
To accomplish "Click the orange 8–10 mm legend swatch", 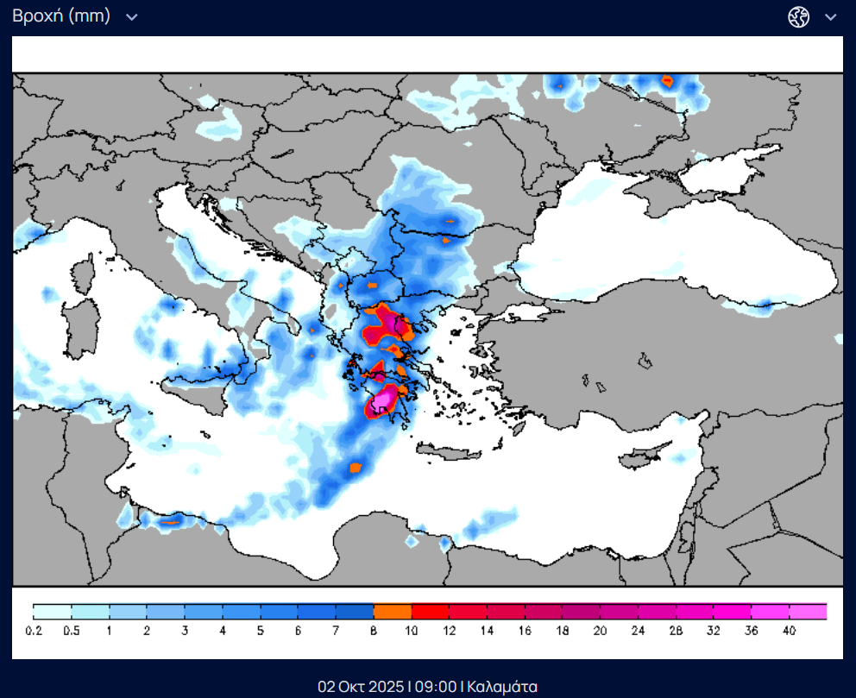I will [393, 612].
